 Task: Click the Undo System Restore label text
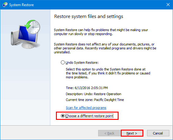tap(82, 63)
